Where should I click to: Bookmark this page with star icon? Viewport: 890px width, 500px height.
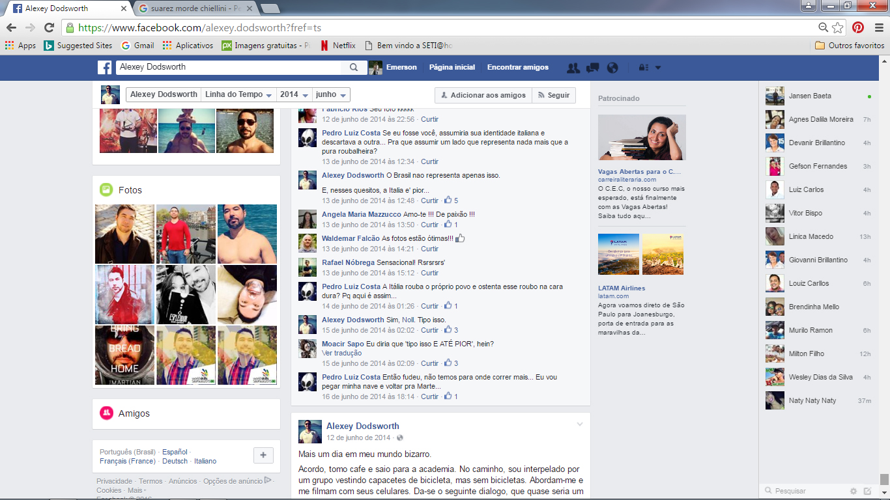coord(838,27)
